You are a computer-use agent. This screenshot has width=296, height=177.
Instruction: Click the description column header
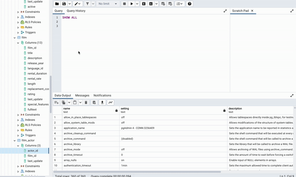coord(260,110)
